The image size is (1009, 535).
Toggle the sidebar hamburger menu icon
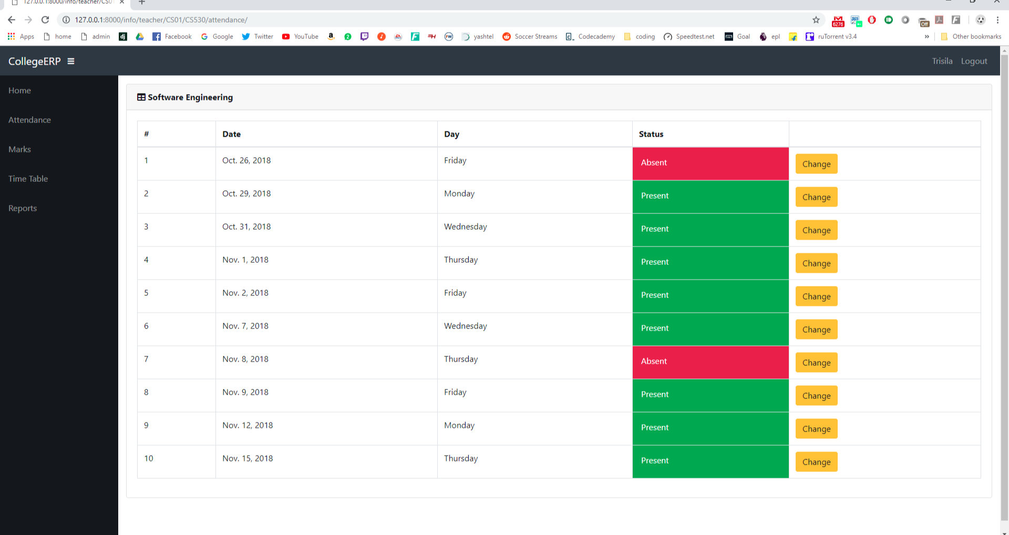(x=71, y=61)
